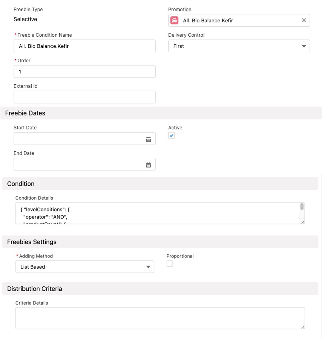Grab the Criteria Details resize handle
The height and width of the screenshot is (339, 322).
coord(302,326)
